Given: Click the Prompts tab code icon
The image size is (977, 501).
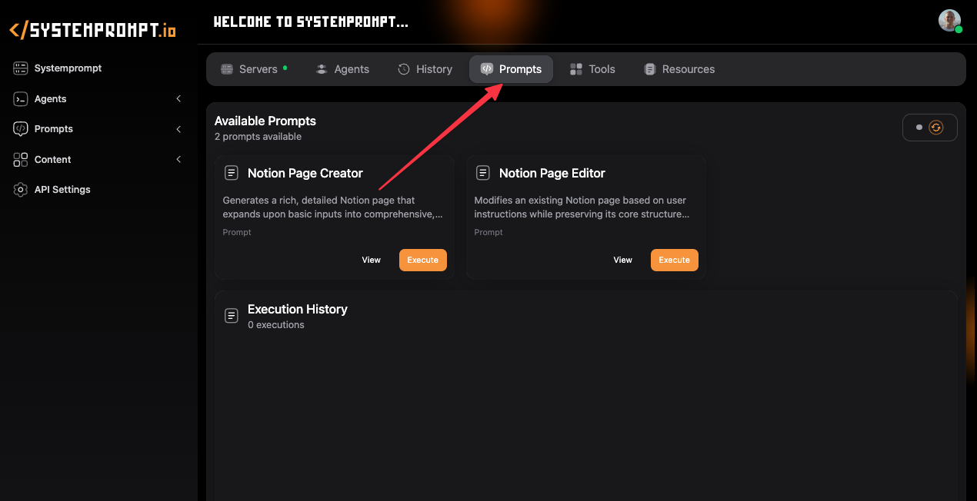Looking at the screenshot, I should click(486, 69).
